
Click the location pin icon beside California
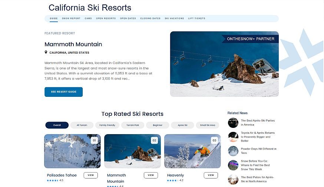point(46,52)
